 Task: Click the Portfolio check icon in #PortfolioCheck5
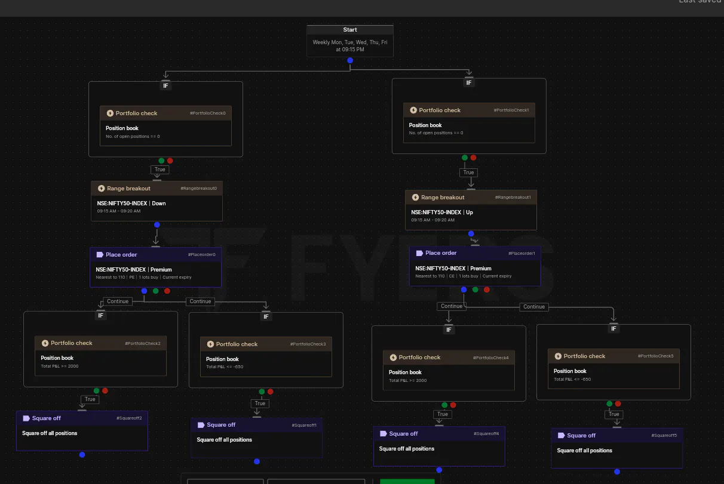(558, 356)
